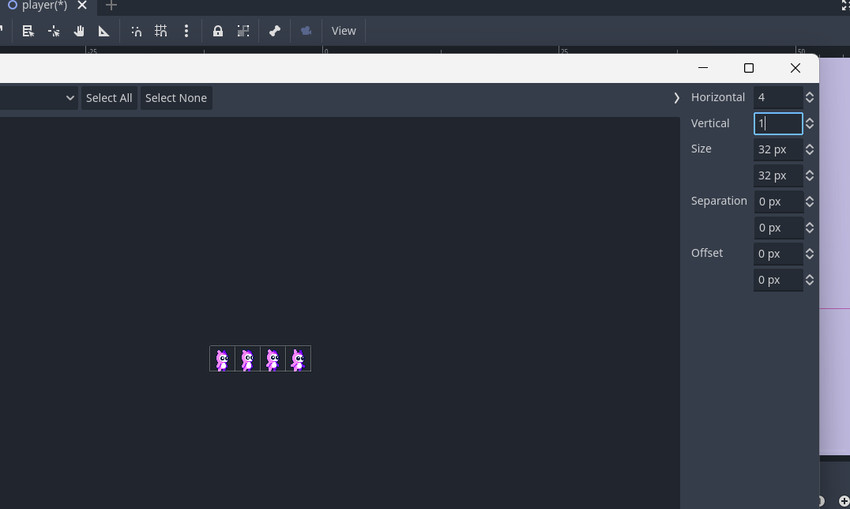Screen dimensions: 850x509
Task: Select the Pan mode hand tool
Action: coord(79,31)
